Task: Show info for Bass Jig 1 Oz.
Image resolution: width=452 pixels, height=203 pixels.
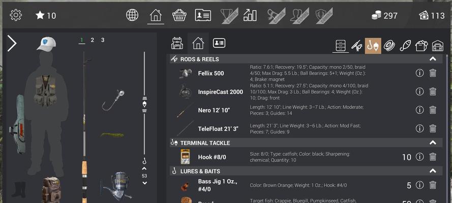Action: point(420,185)
